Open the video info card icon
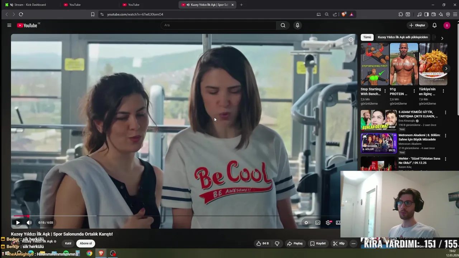The width and height of the screenshot is (459, 258). [351, 39]
